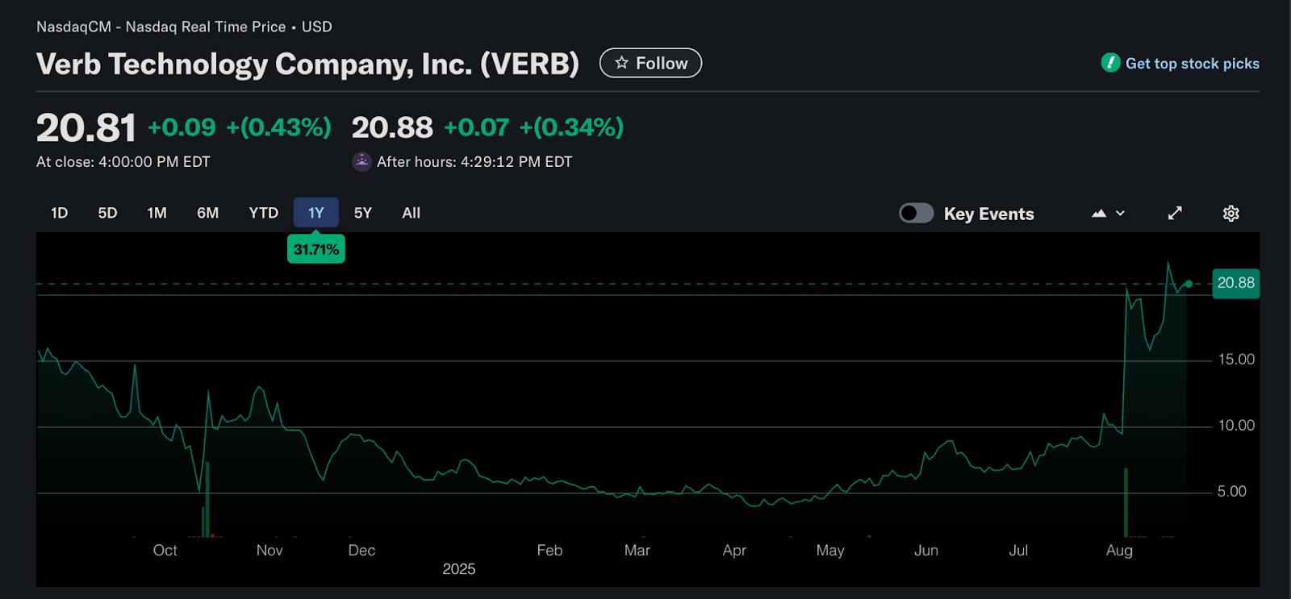Show YTD price performance
Image resolution: width=1291 pixels, height=599 pixels.
click(x=263, y=213)
